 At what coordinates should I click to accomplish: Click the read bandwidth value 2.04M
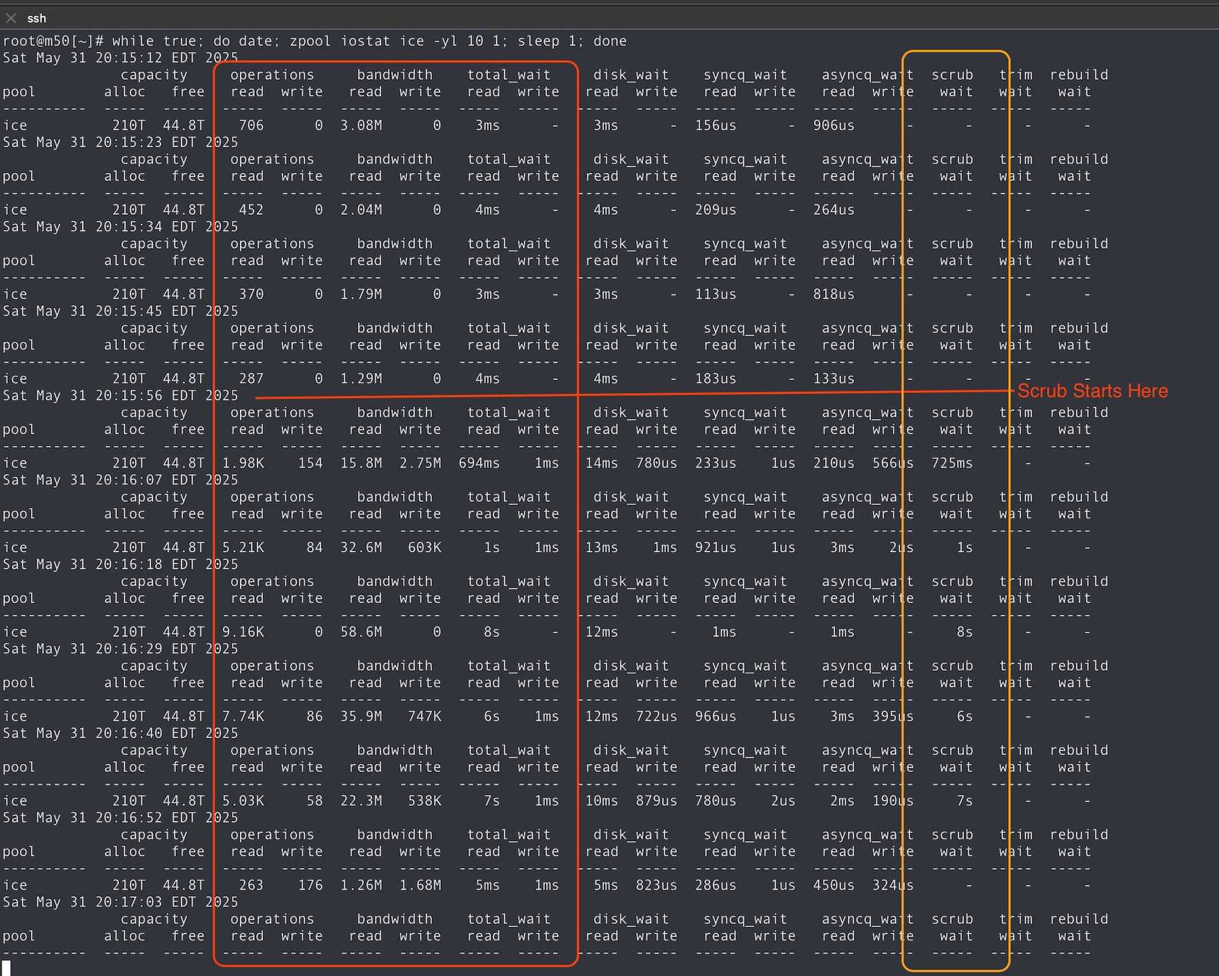point(361,210)
